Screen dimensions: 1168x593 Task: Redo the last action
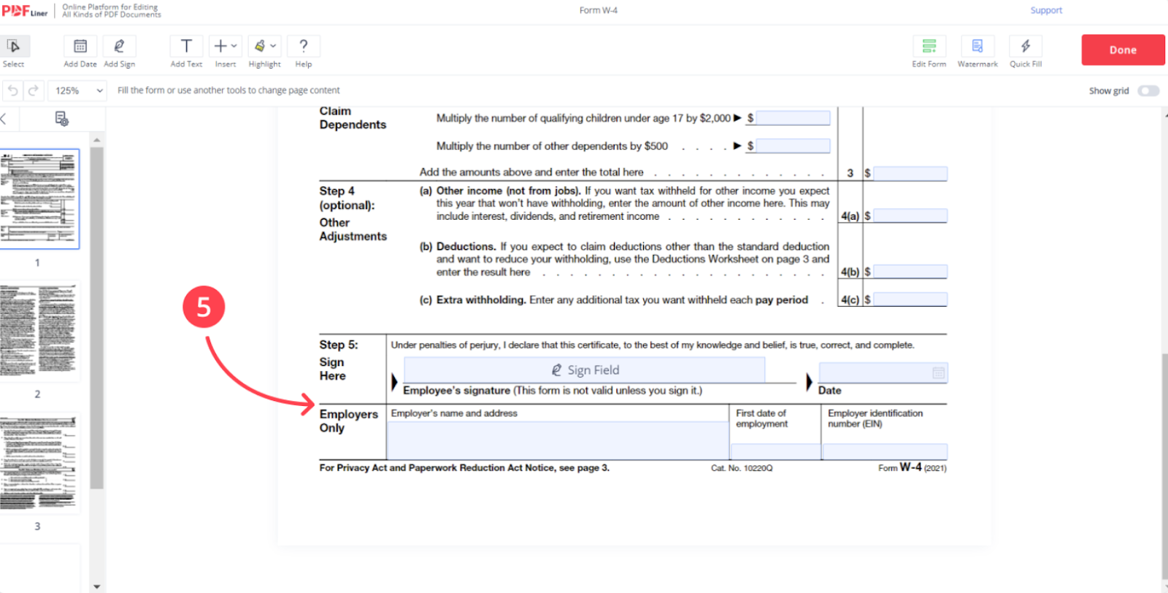(x=34, y=91)
